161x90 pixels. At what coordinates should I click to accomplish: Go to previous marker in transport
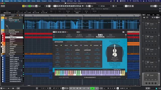pyautogui.click(x=71, y=88)
